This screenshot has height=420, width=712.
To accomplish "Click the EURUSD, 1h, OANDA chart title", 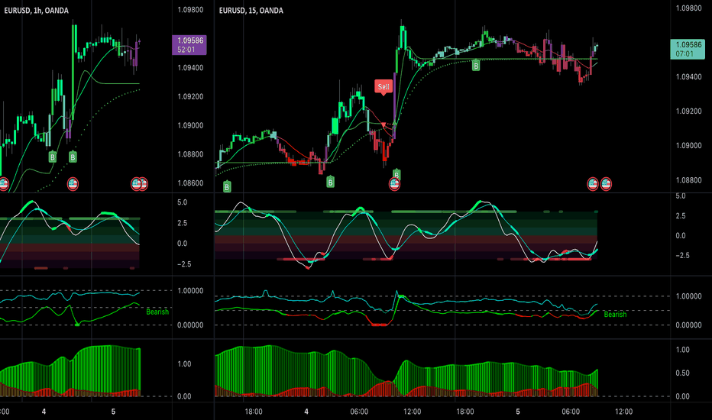I will point(37,11).
